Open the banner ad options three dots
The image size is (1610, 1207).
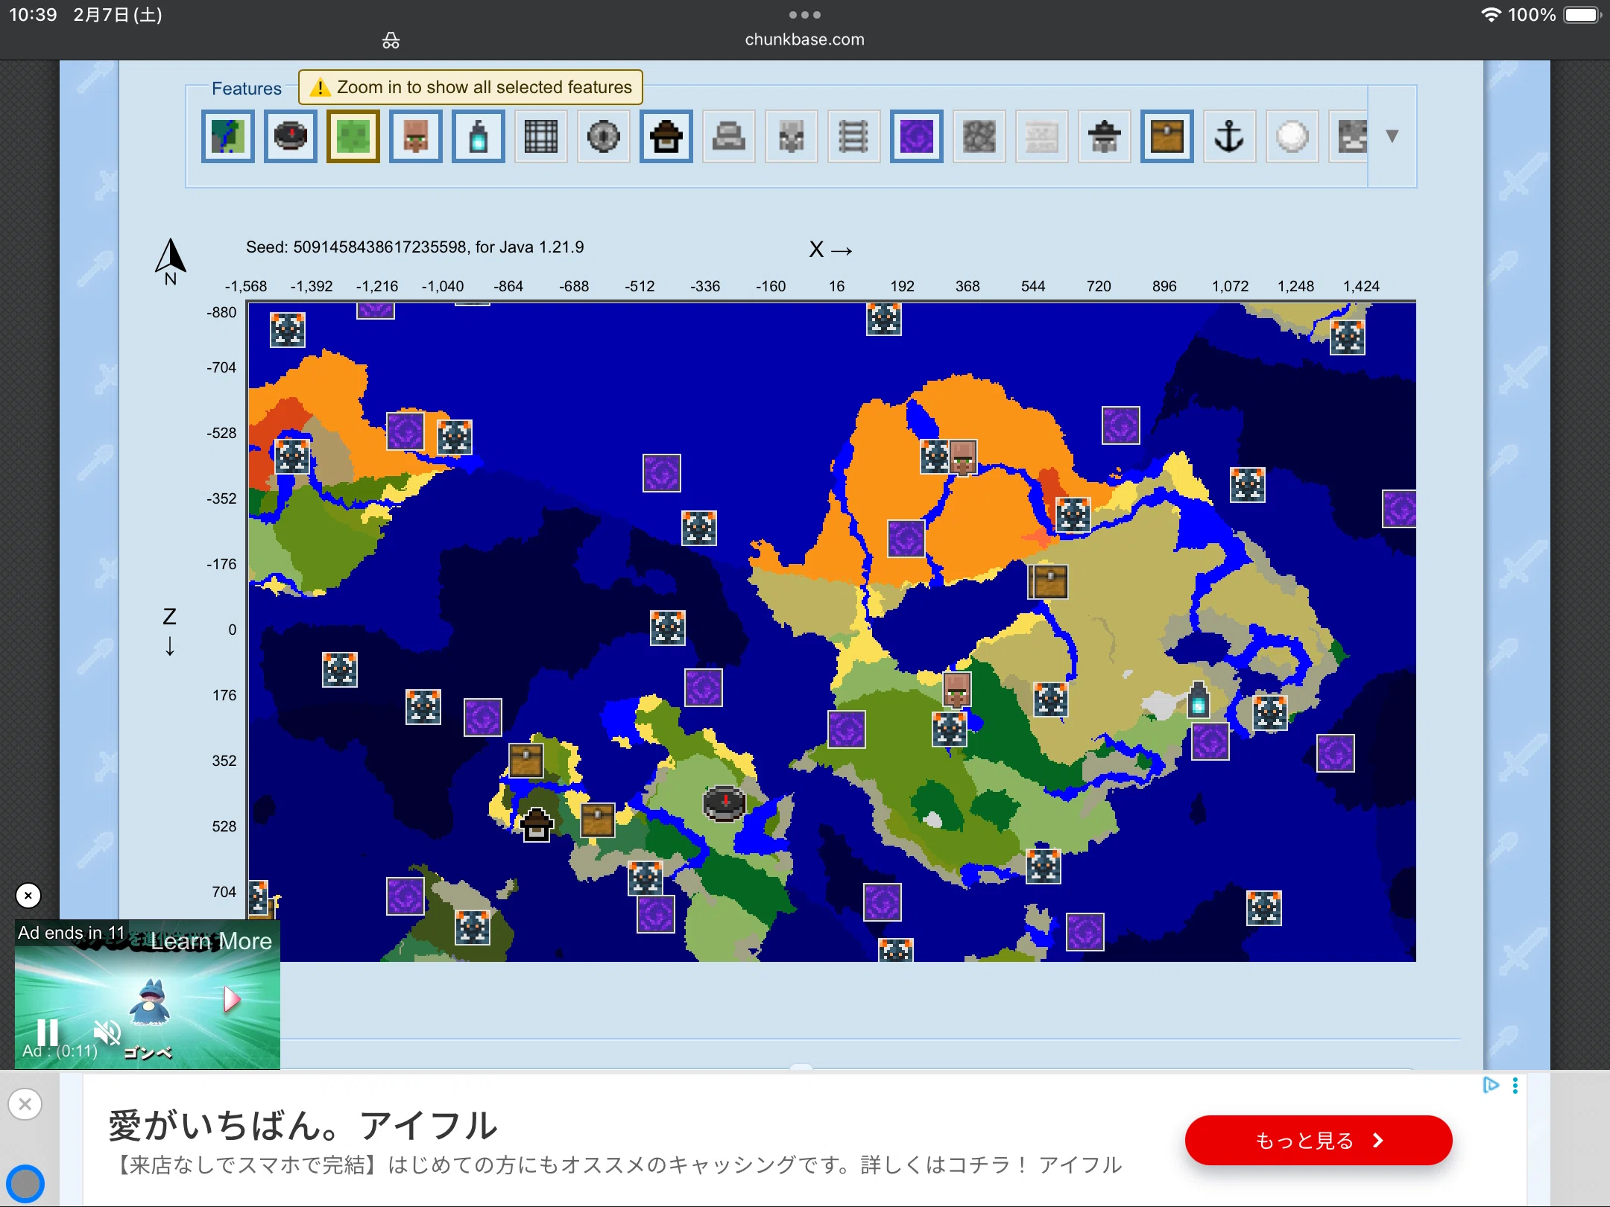click(1515, 1086)
